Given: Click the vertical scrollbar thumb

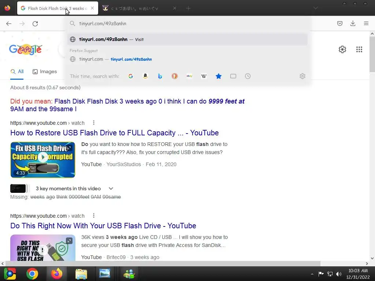Looking at the screenshot, I should pos(372,54).
